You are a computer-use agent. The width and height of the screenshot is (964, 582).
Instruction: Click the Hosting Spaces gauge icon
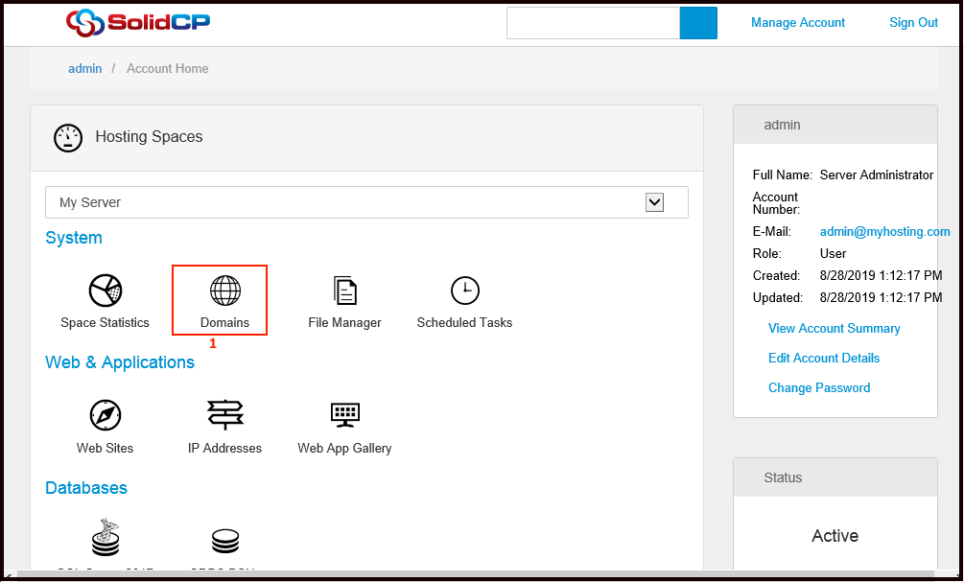pyautogui.click(x=68, y=137)
